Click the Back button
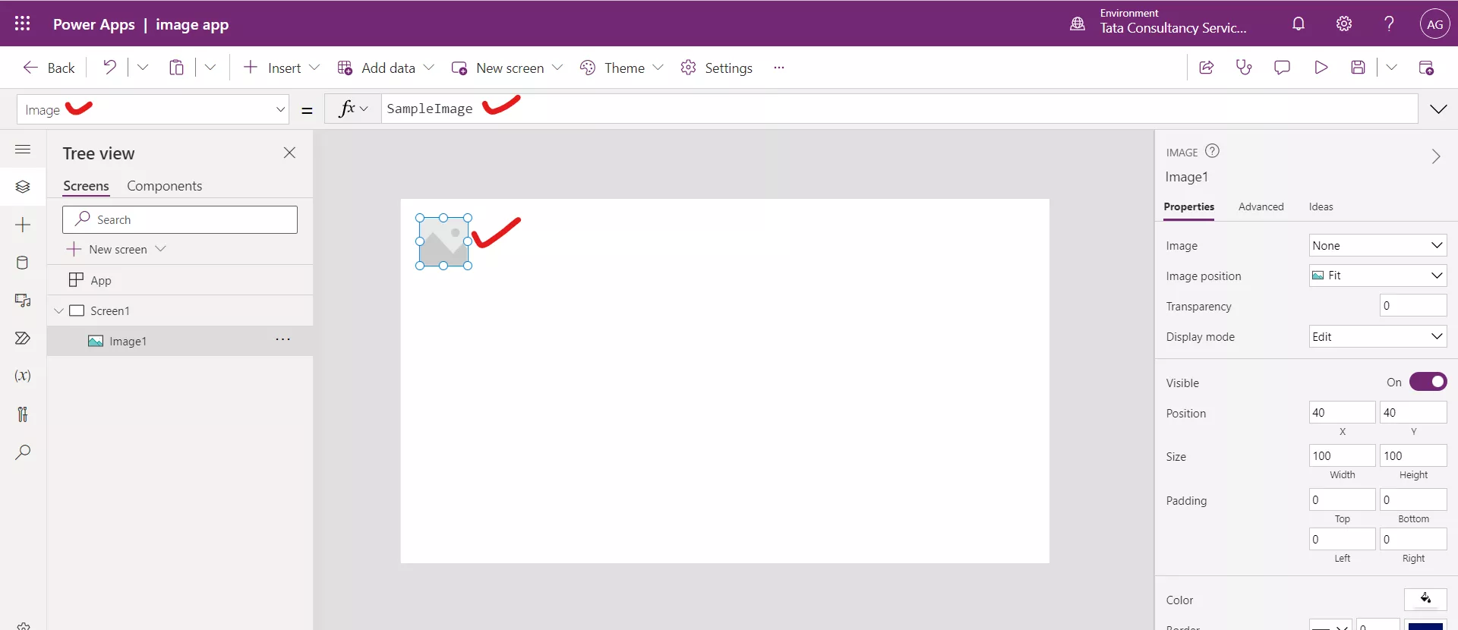Screen dimensions: 1458x630 [x=49, y=68]
